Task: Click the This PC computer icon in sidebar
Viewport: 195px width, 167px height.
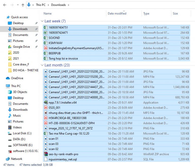Action: click(8, 86)
